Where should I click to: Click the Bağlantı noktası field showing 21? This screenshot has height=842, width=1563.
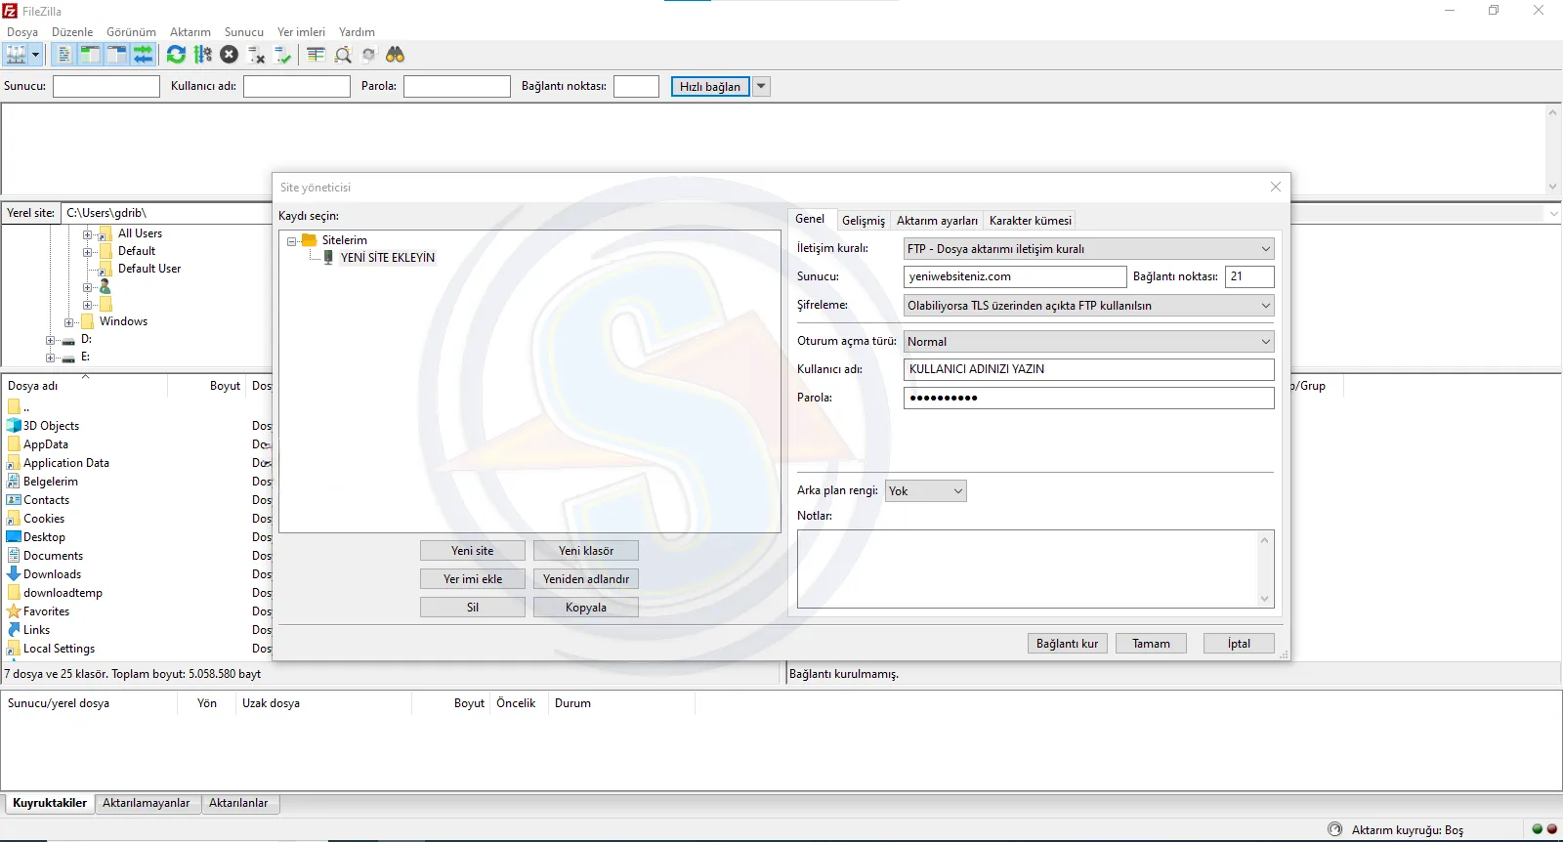[1249, 276]
